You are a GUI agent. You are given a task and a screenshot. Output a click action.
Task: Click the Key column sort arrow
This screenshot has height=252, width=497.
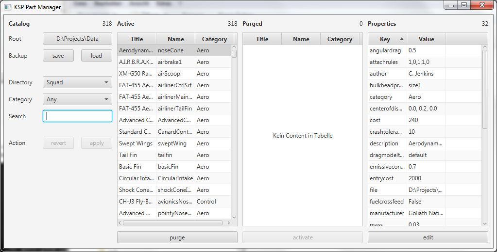coord(402,39)
